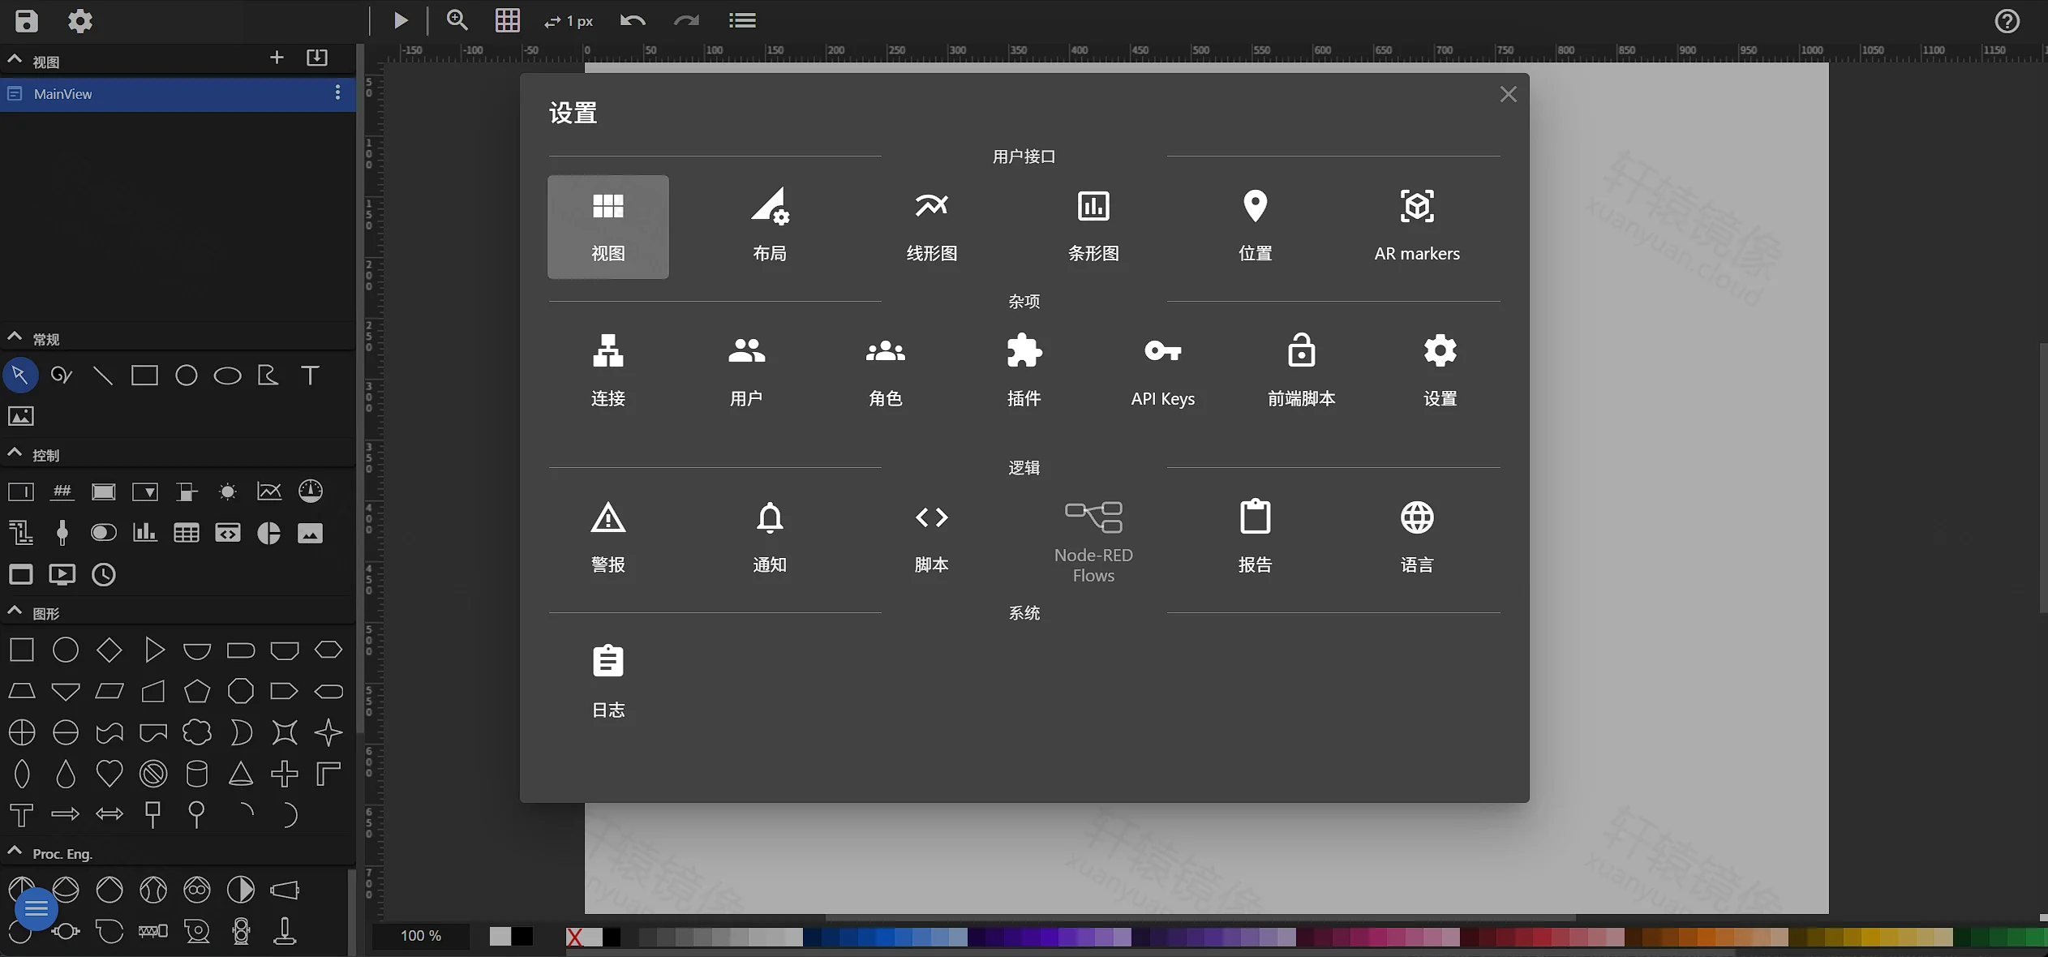The image size is (2048, 957).
Task: Open the gear Settings (设置) tile in dialog
Action: click(1440, 371)
